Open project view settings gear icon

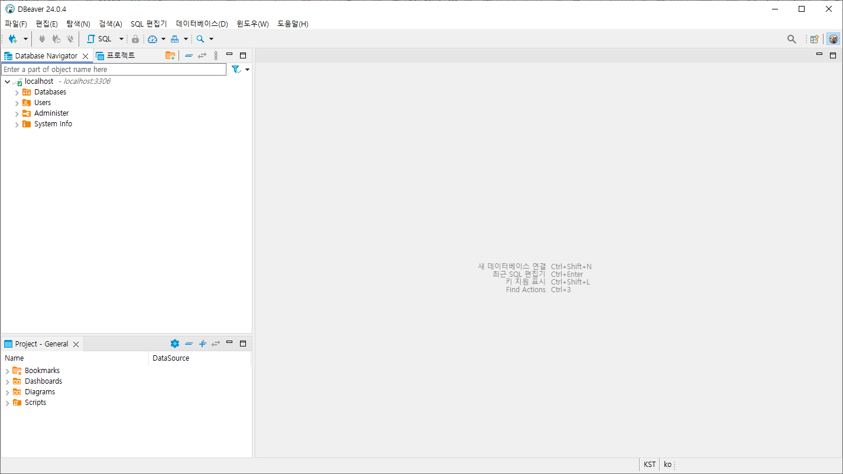tap(174, 344)
